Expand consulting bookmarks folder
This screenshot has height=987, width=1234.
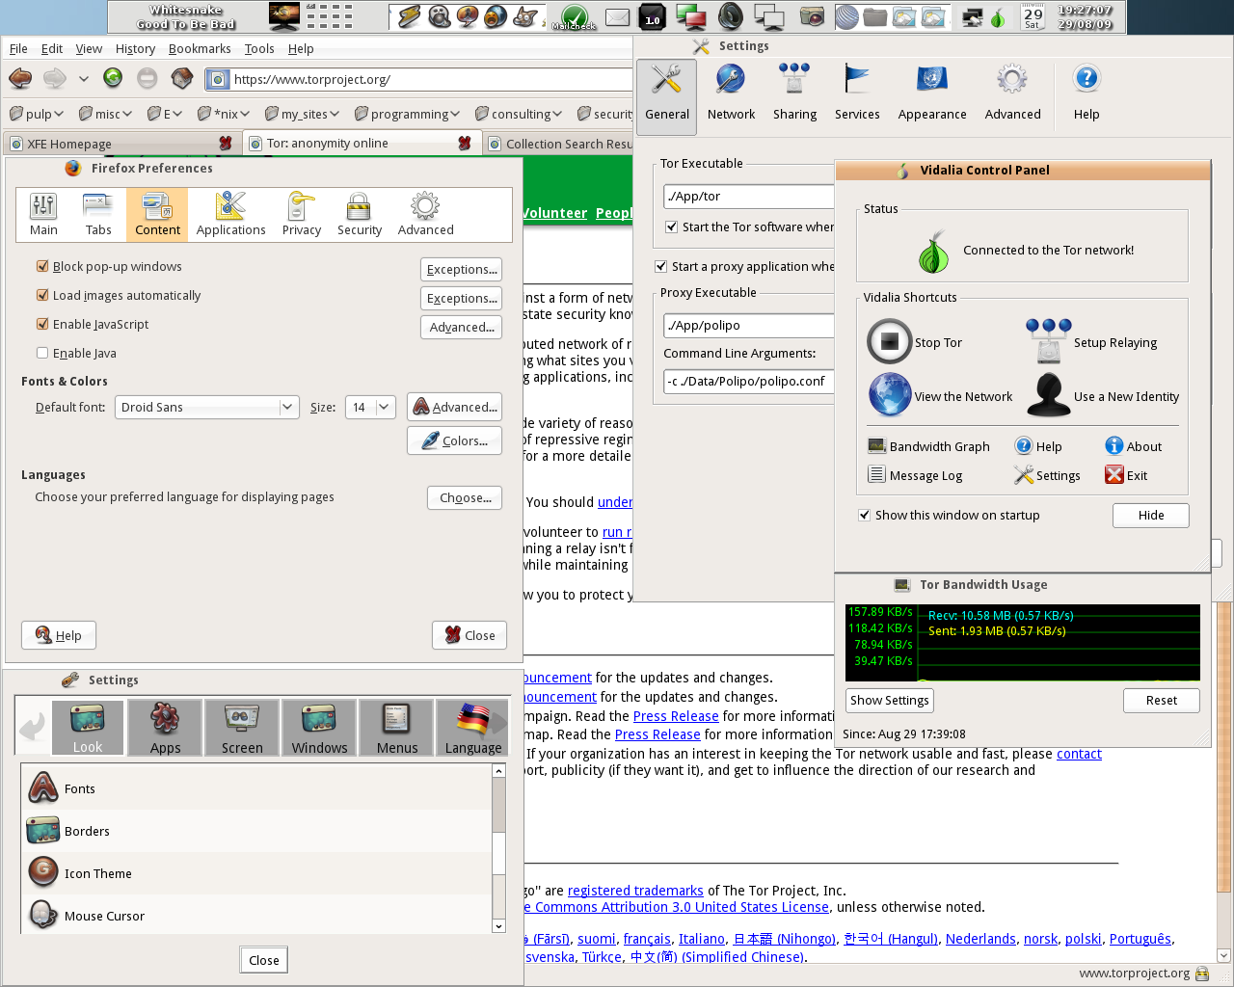[x=519, y=114]
